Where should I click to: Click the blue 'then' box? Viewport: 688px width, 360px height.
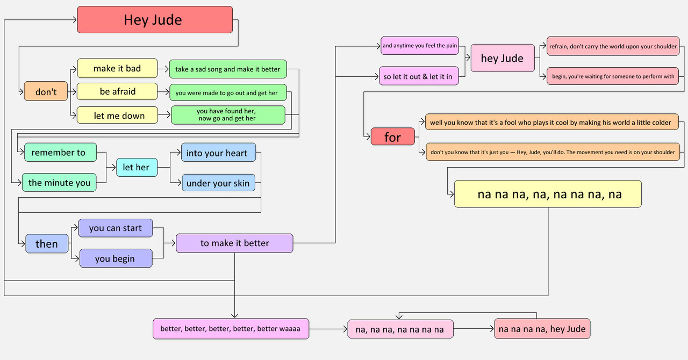[x=47, y=243]
